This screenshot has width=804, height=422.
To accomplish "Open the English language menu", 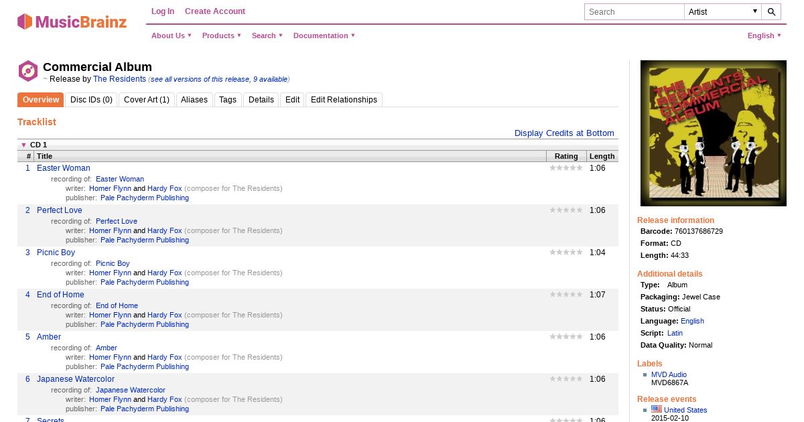I will [x=764, y=36].
